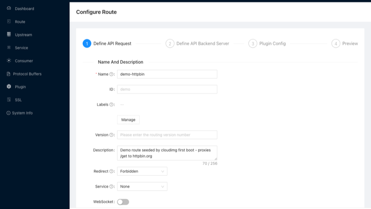Expand the Redirect dropdown showing Forbidden

pos(142,171)
